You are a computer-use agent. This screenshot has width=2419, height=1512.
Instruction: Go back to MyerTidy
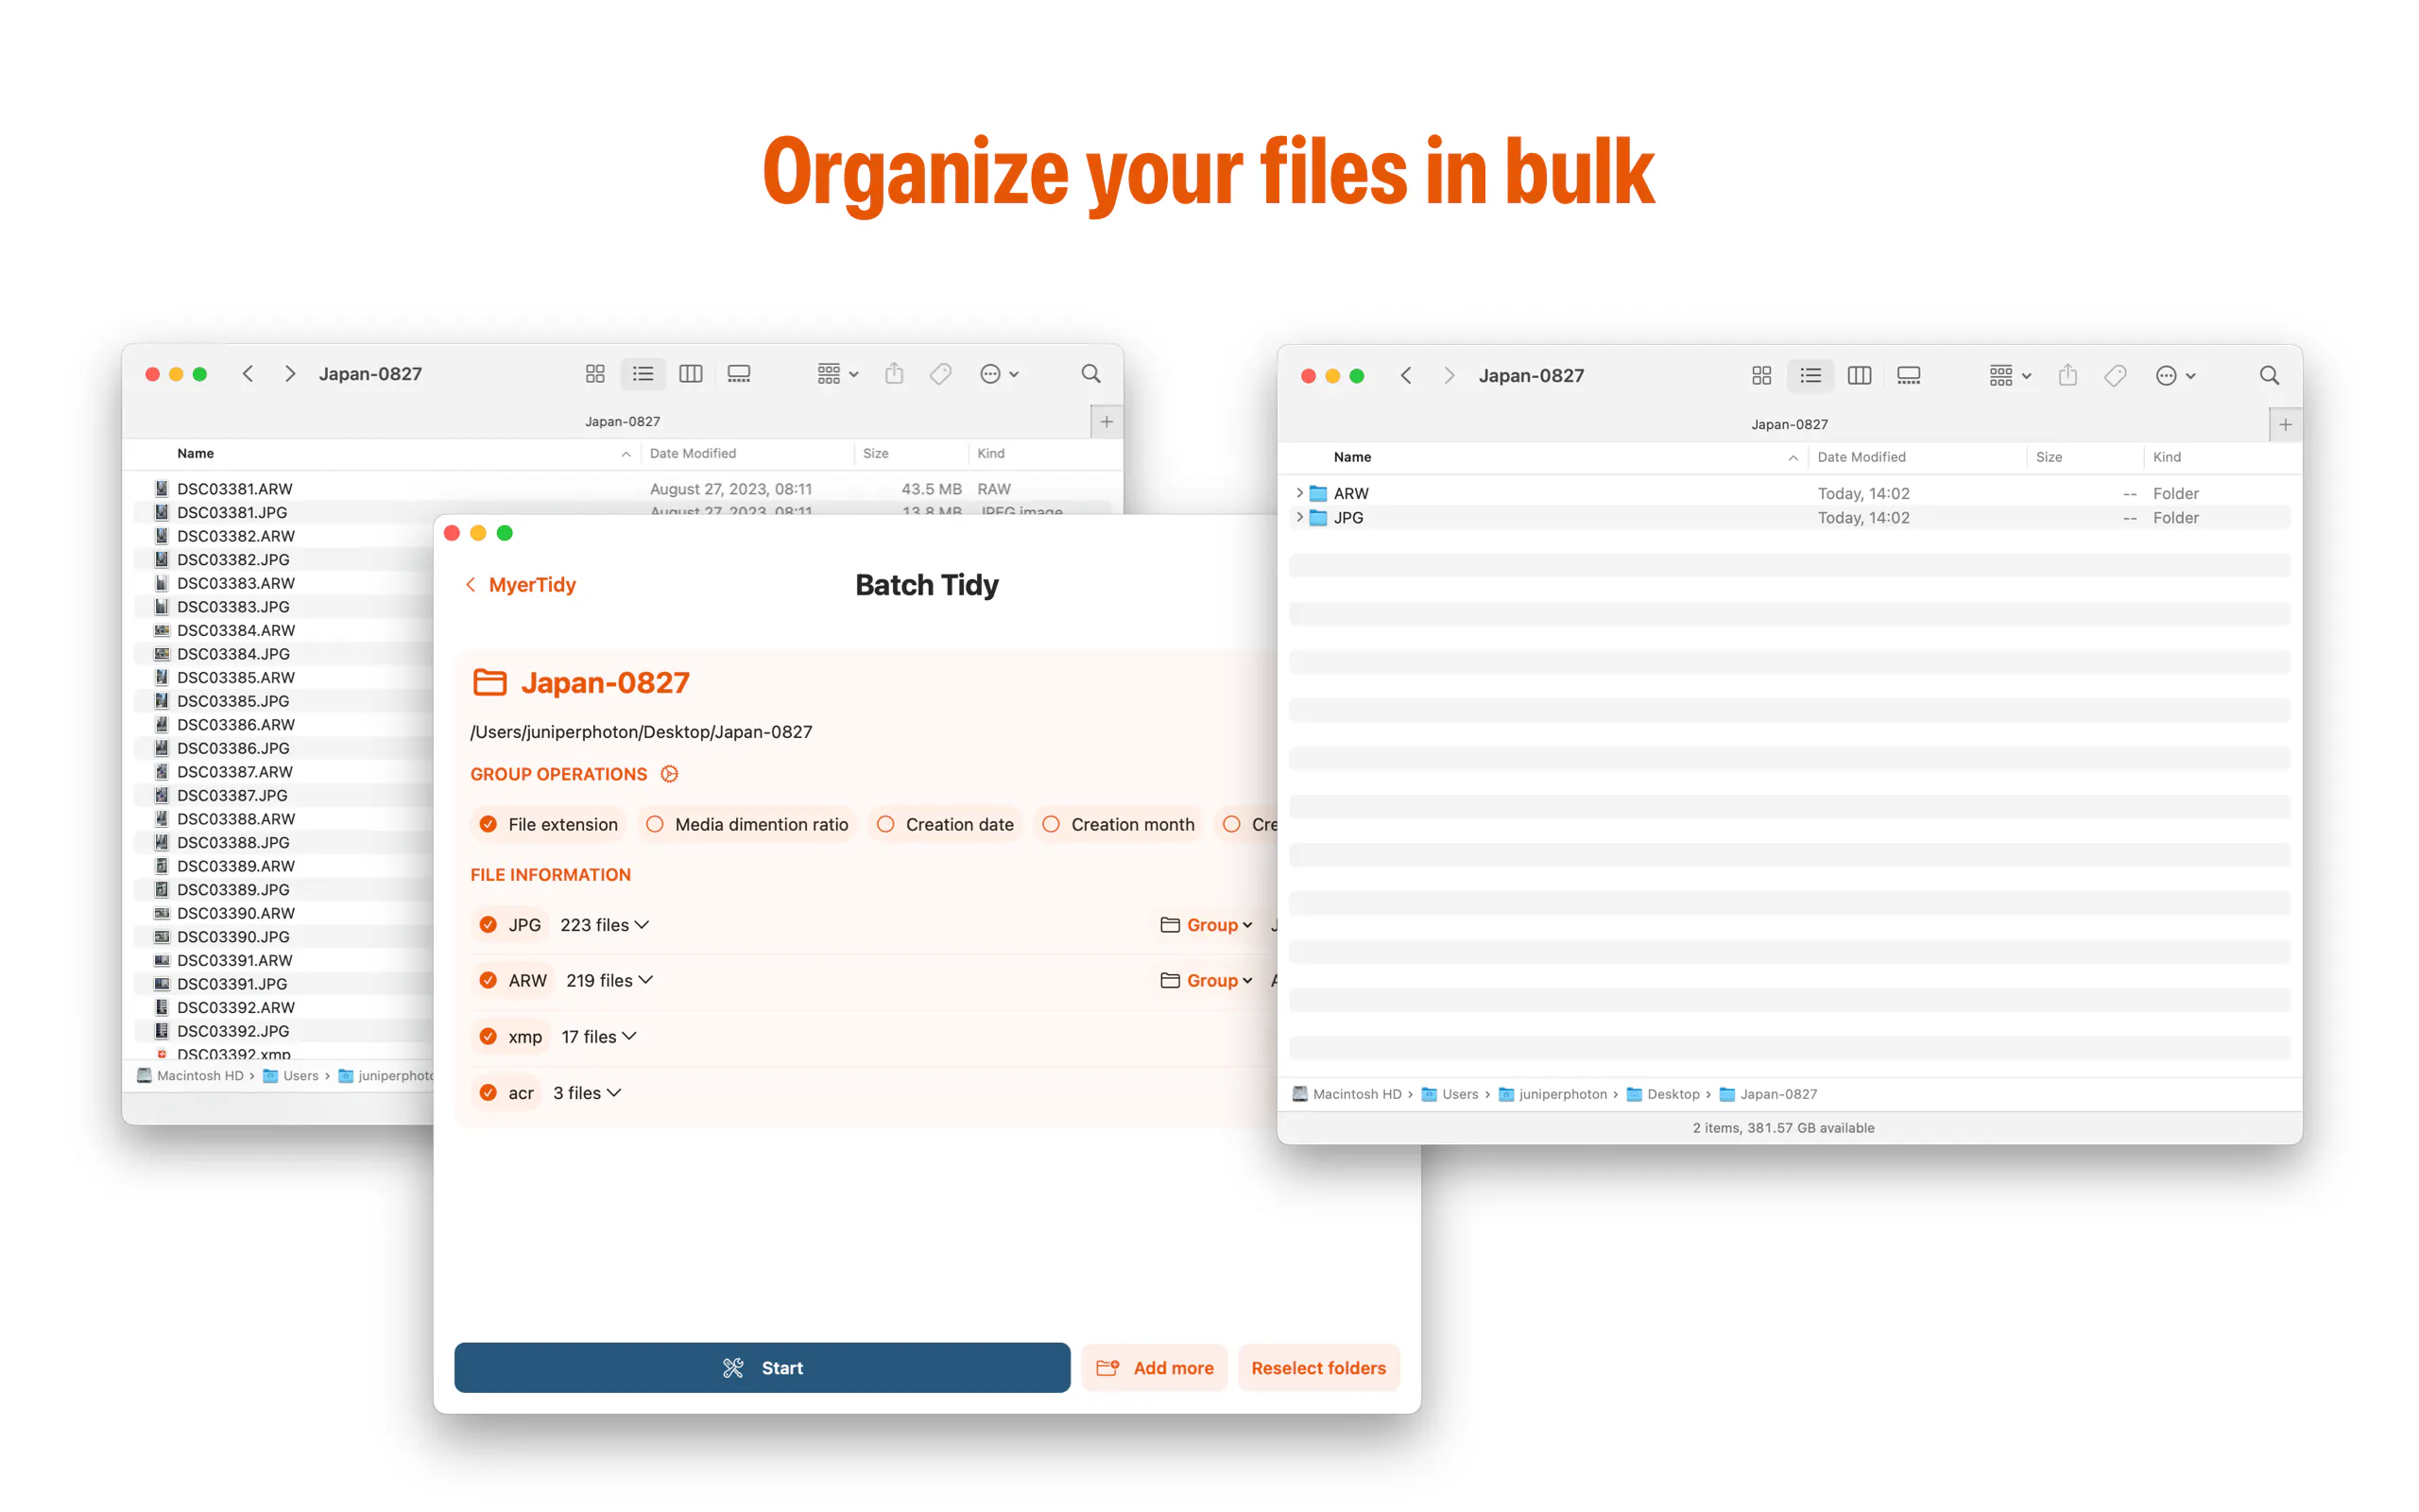coord(521,585)
